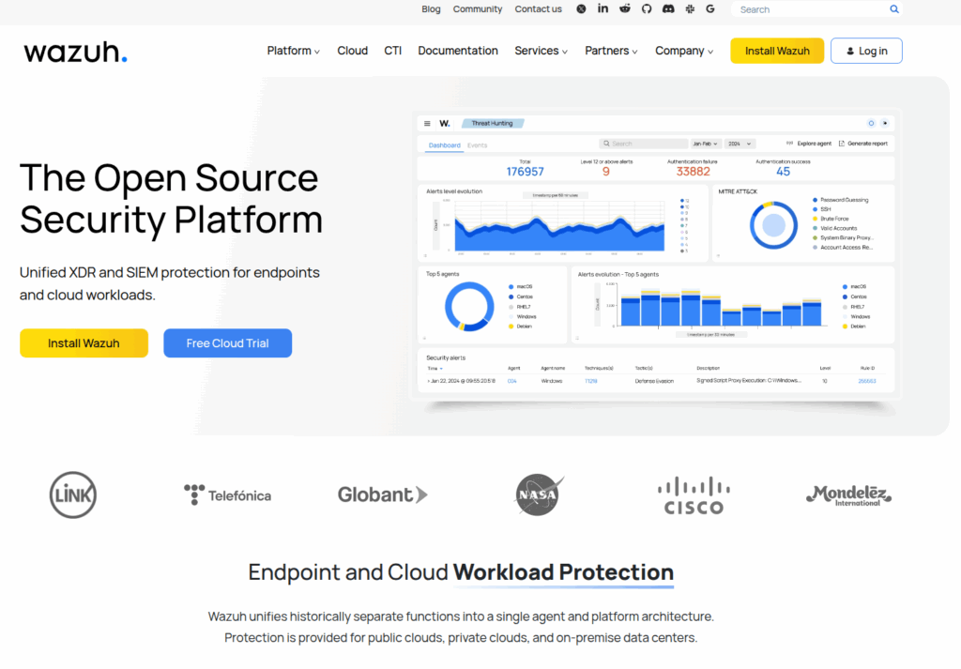Click the Slack icon in top bar
Viewport: 961px width, 669px height.
(690, 9)
